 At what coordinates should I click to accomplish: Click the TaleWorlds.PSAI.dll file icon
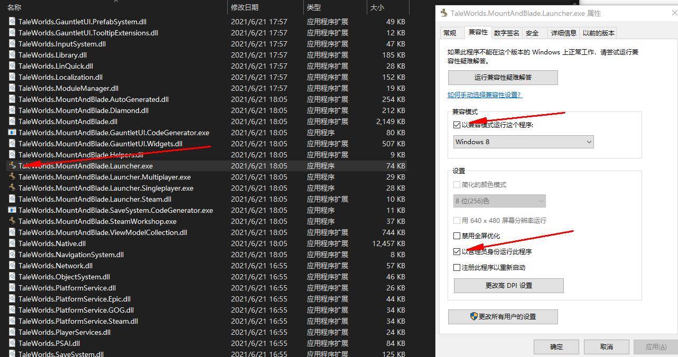click(x=12, y=343)
